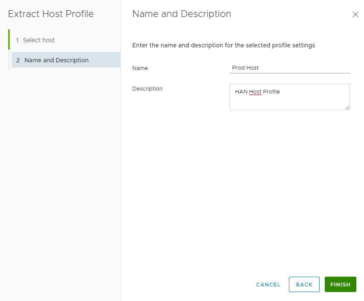The height and width of the screenshot is (301, 364).
Task: Close the Extract Host Profile wizard
Action: coord(355,15)
